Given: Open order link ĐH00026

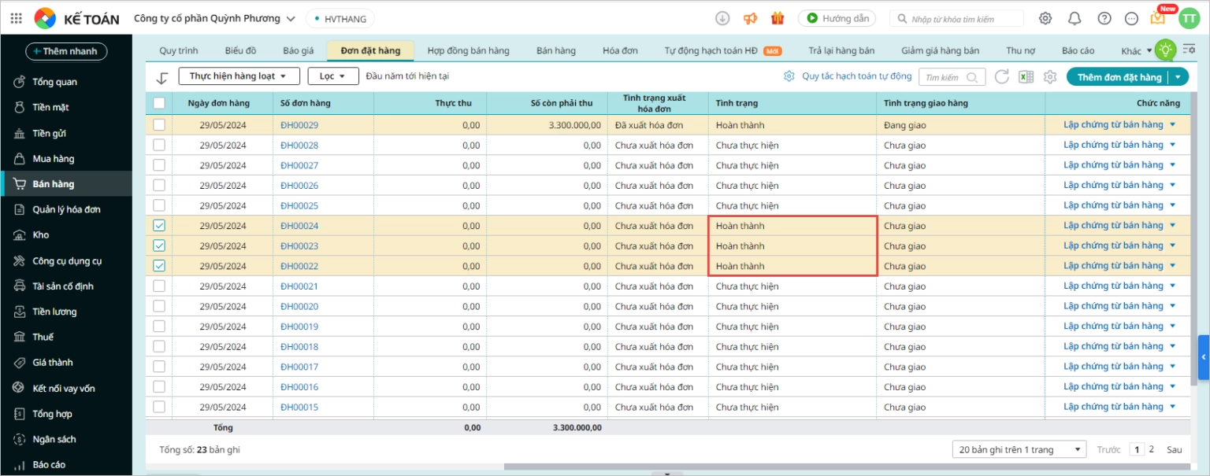Looking at the screenshot, I should point(299,186).
